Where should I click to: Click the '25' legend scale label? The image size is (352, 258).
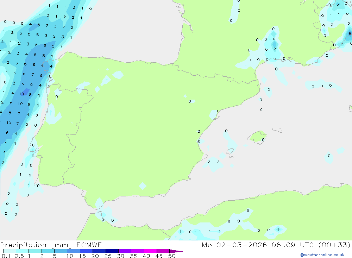pyautogui.click(x=108, y=256)
